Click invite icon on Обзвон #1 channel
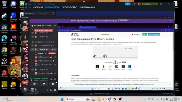182x102 pixels. (55, 50)
